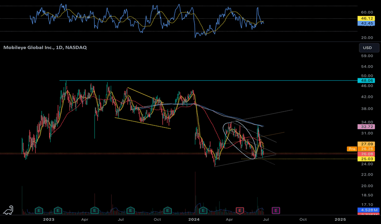Viewport: 381px width, 224px height.
Task: Click the 54.00 price axis tick
Action: tap(367, 66)
